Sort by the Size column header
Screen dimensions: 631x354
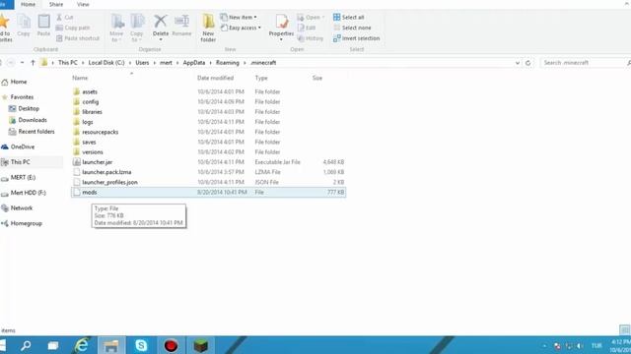(x=317, y=78)
